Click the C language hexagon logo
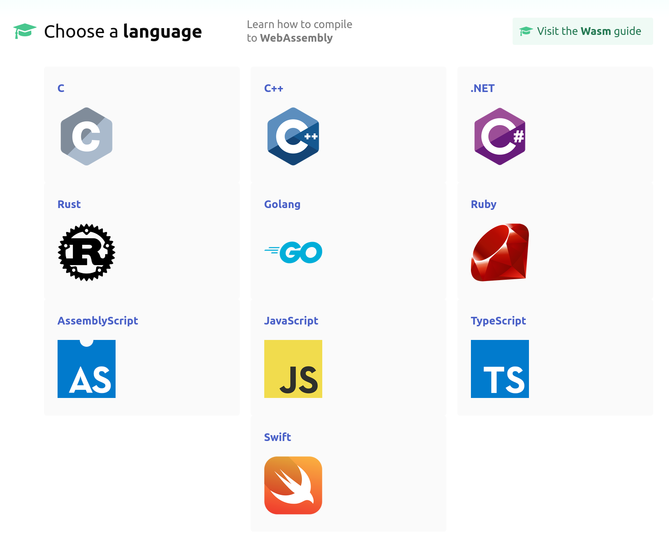This screenshot has height=543, width=669. (87, 136)
